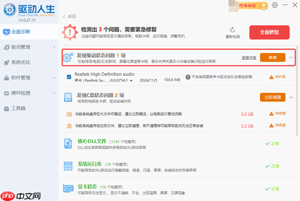
Task: Click the green checkmark for 核心DLL文件
Action: pos(267,144)
